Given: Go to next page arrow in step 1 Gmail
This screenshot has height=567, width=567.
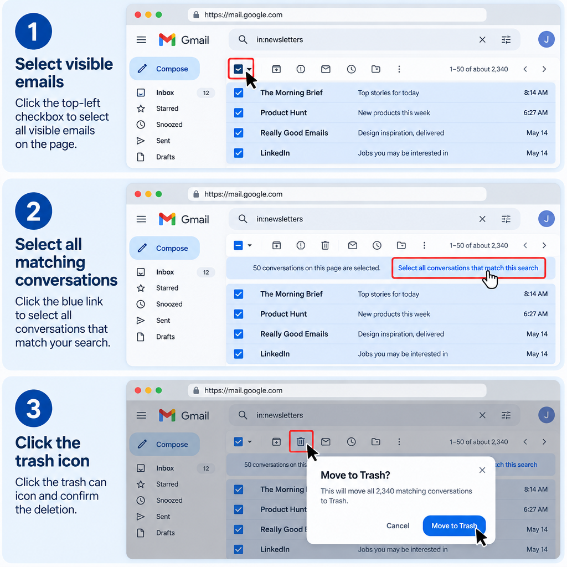Looking at the screenshot, I should click(544, 69).
